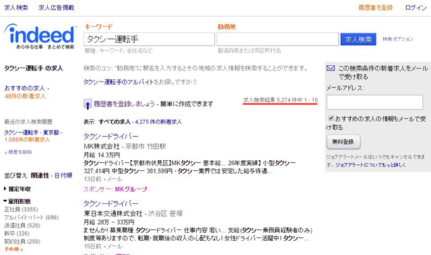Focus the 勤務地 location field
Viewport: 431px width, 255px height.
coord(277,39)
